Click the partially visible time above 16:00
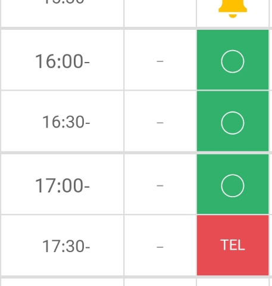This screenshot has width=272, height=286. [x=64, y=2]
